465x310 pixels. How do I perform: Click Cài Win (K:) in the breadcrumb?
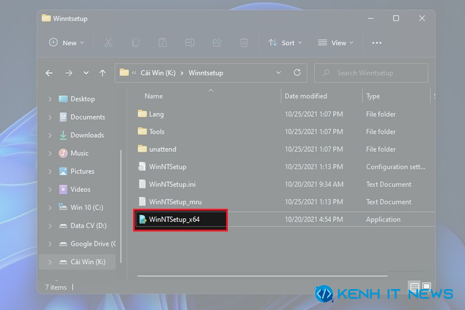point(158,73)
